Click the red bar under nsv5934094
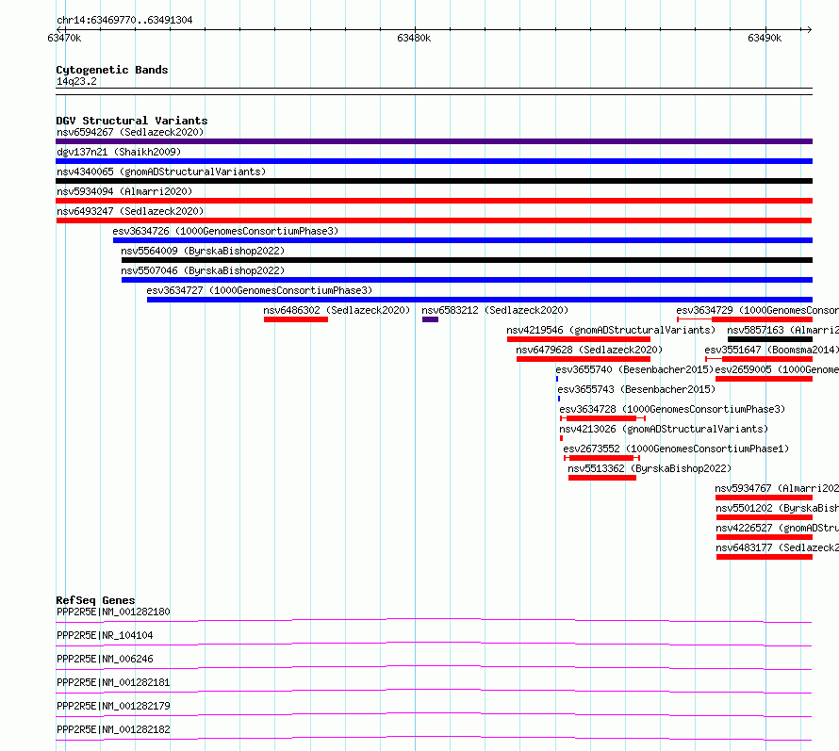 [x=434, y=201]
